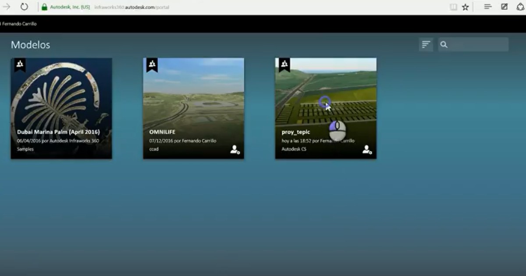Screen dimensions: 526x276
Task: Add this page to favorites with the star
Action: [x=465, y=7]
